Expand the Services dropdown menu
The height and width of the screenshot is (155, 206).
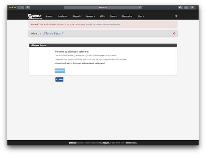tap(90, 16)
